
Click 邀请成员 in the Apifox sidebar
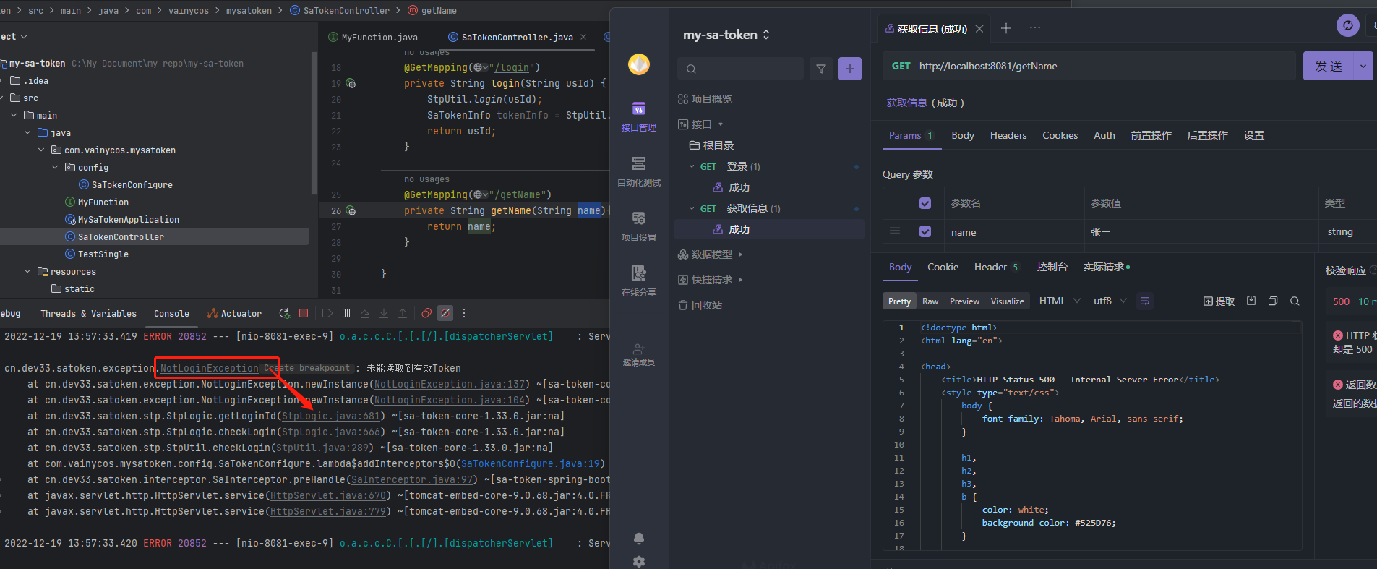[639, 355]
